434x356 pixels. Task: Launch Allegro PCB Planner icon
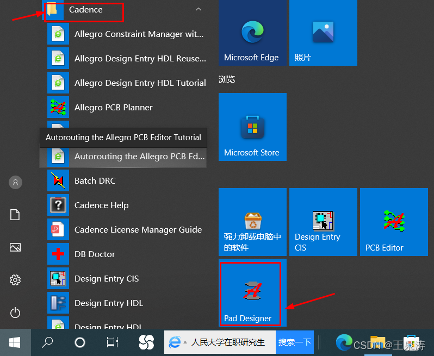tap(58, 107)
